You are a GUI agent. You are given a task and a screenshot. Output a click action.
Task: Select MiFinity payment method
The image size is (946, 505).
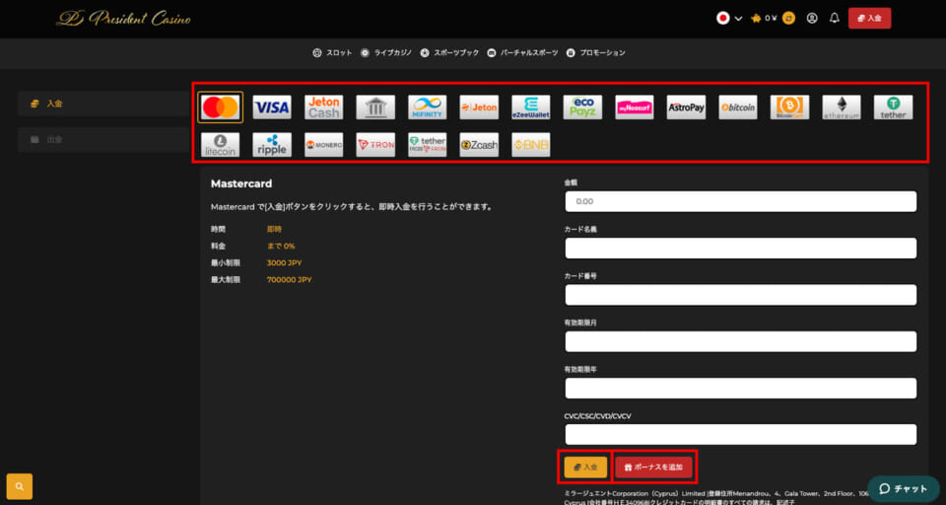pos(427,108)
